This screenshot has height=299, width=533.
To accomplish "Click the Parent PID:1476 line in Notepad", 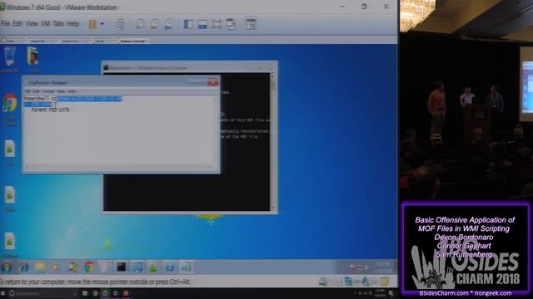I will [x=50, y=110].
